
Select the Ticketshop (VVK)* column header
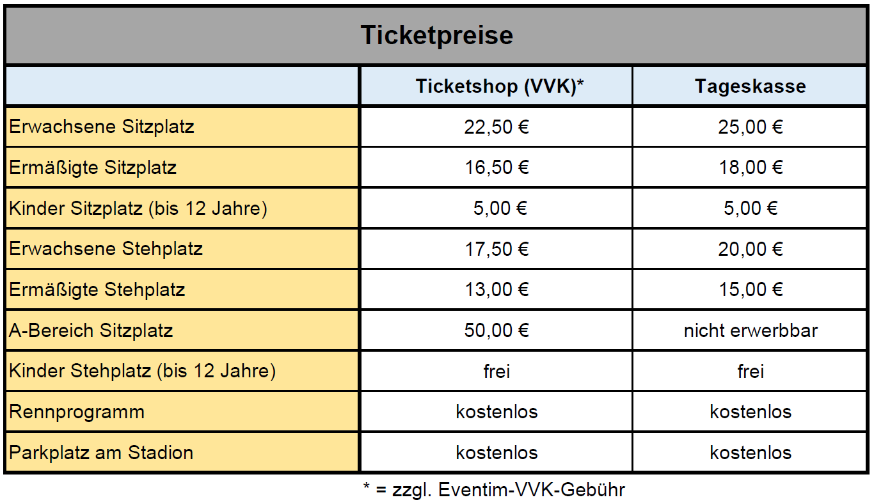coord(496,86)
